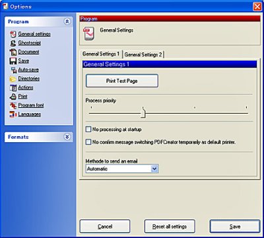This screenshot has width=264, height=238.
Task: Open Program font link in sidebar
Action: (x=31, y=105)
